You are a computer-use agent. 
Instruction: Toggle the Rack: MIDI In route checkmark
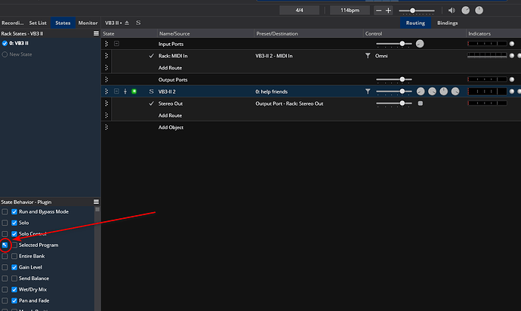click(x=151, y=56)
